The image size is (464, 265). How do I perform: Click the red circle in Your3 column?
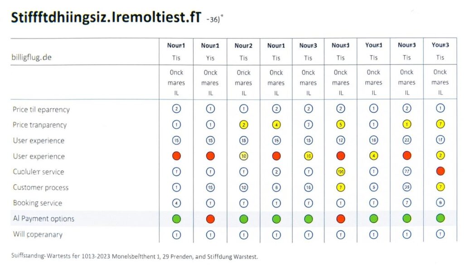pyautogui.click(x=440, y=172)
